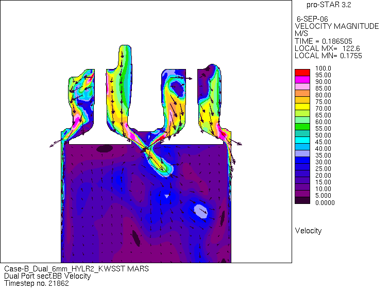Viewport: 390px width, 292px height.
Task: Pick the yellow-green 70.00 legend swatch
Action: 302,113
